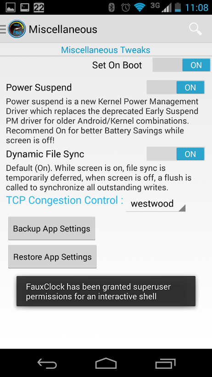Open the westwood TCP congestion dropdown
The image size is (212, 377).
[x=156, y=204]
